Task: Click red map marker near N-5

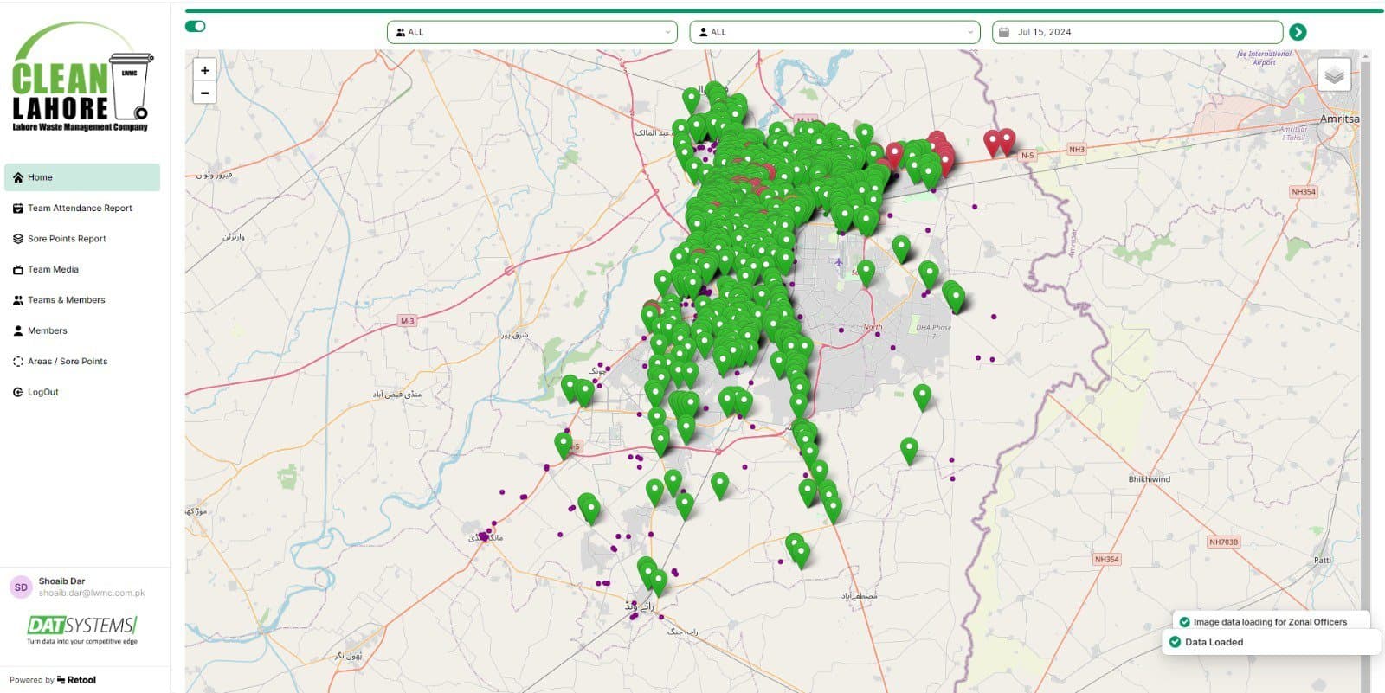Action: 1006,139
